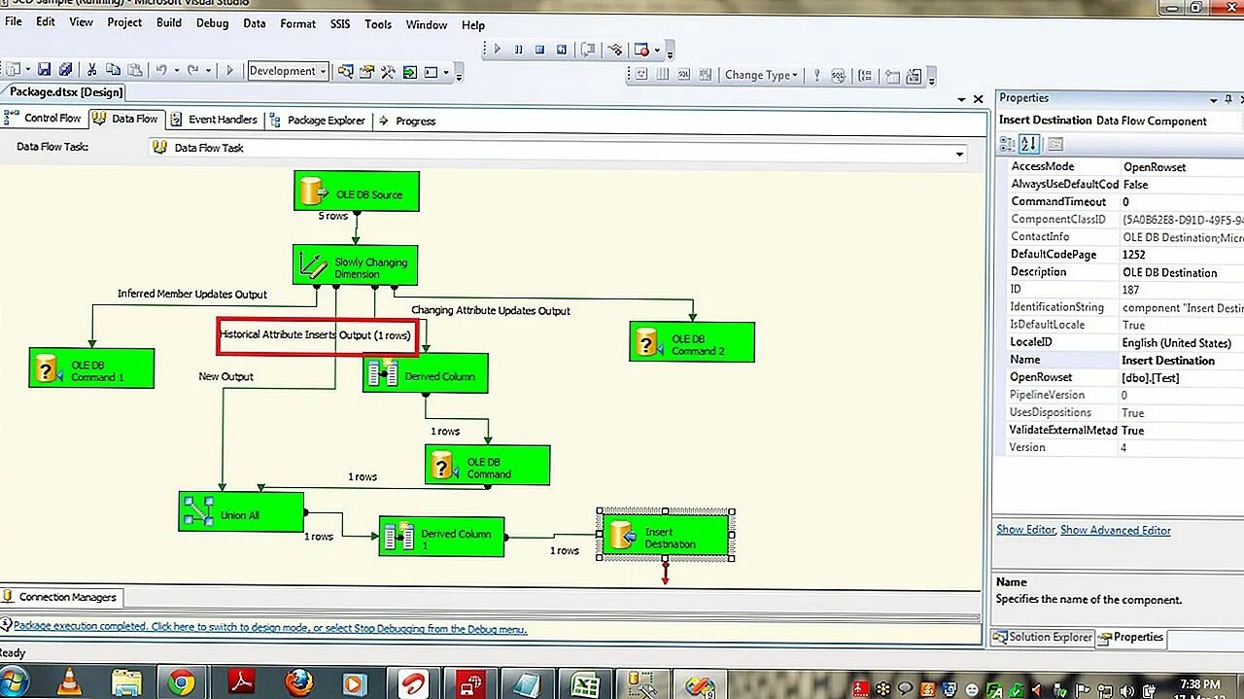Image resolution: width=1244 pixels, height=699 pixels.
Task: Open the active documents dropdown arrow
Action: click(x=959, y=98)
